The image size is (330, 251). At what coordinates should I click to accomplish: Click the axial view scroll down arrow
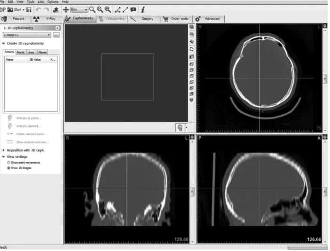[x=325, y=131]
